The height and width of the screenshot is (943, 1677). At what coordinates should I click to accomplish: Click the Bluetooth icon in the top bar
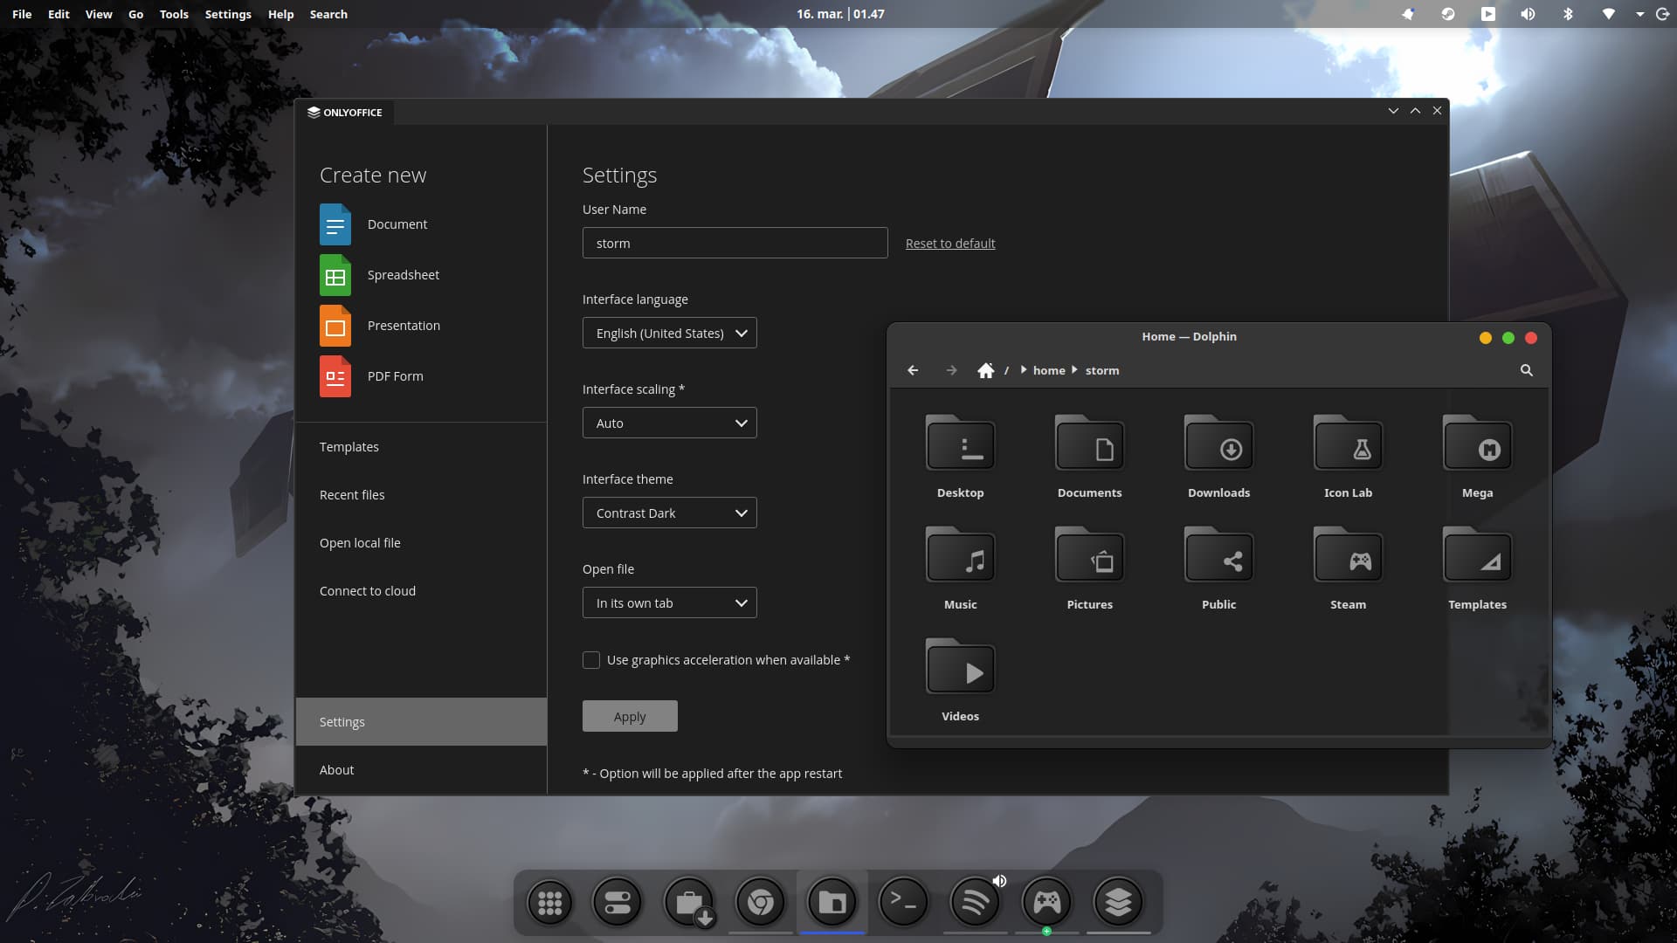(x=1568, y=14)
